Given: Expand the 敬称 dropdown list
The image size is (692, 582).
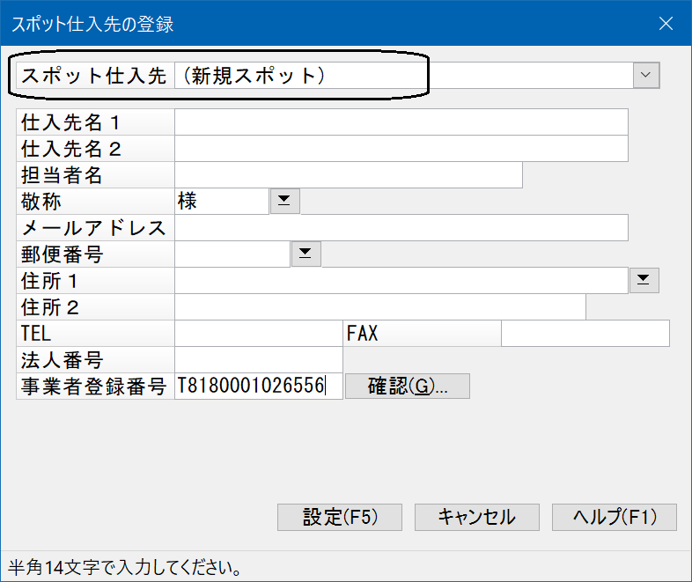Looking at the screenshot, I should 284,202.
